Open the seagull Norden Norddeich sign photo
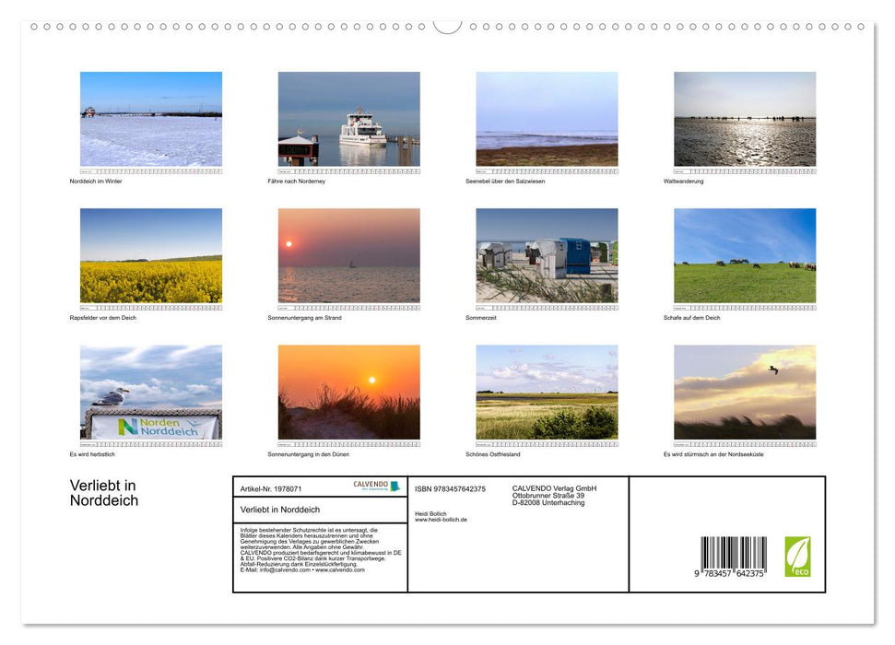895x645 pixels. click(x=151, y=392)
